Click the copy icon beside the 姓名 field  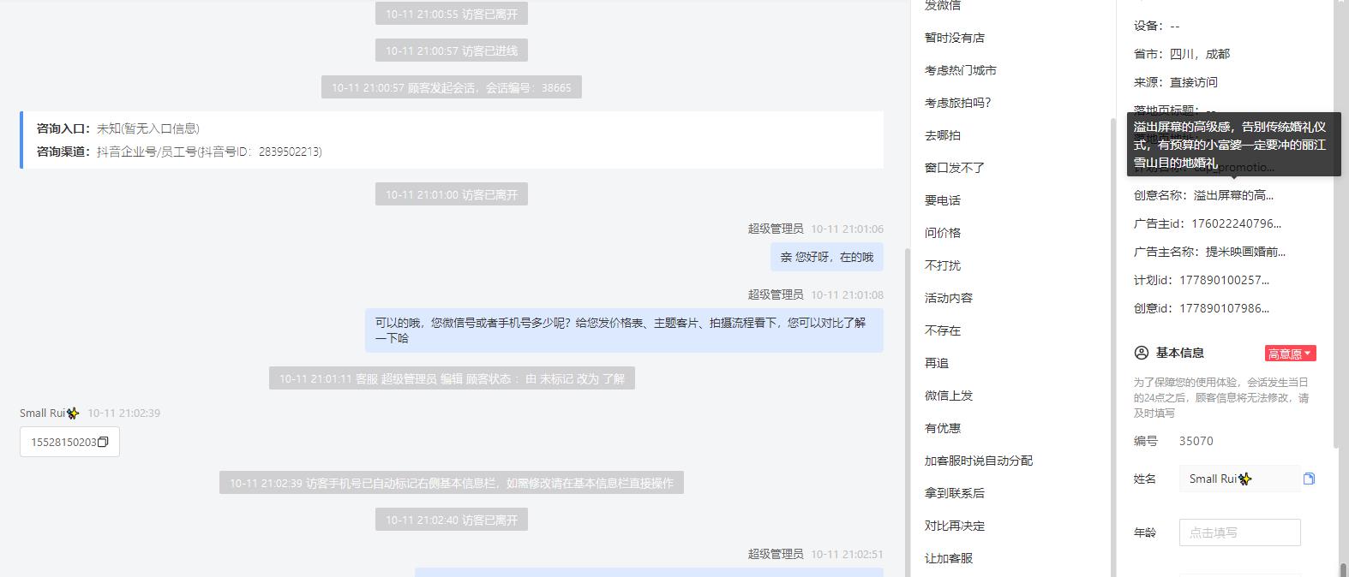click(1309, 479)
